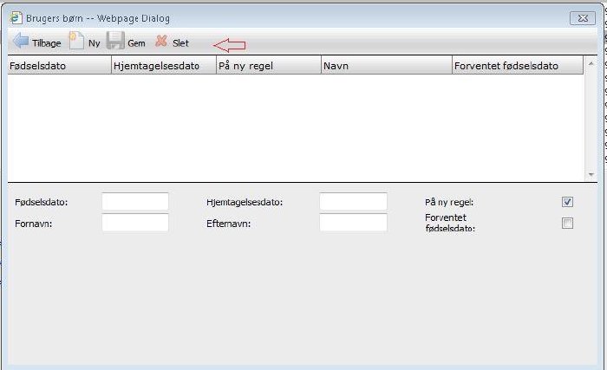Click the Gem floppy disk icon
This screenshot has height=370, width=607.
(x=115, y=40)
